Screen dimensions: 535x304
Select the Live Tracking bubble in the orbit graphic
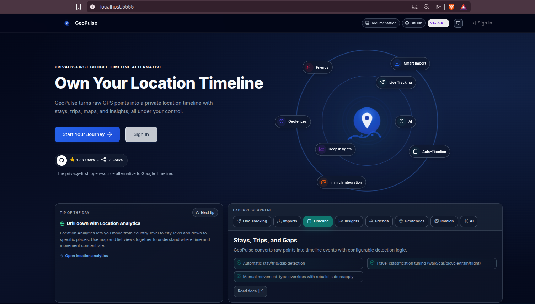coord(396,83)
